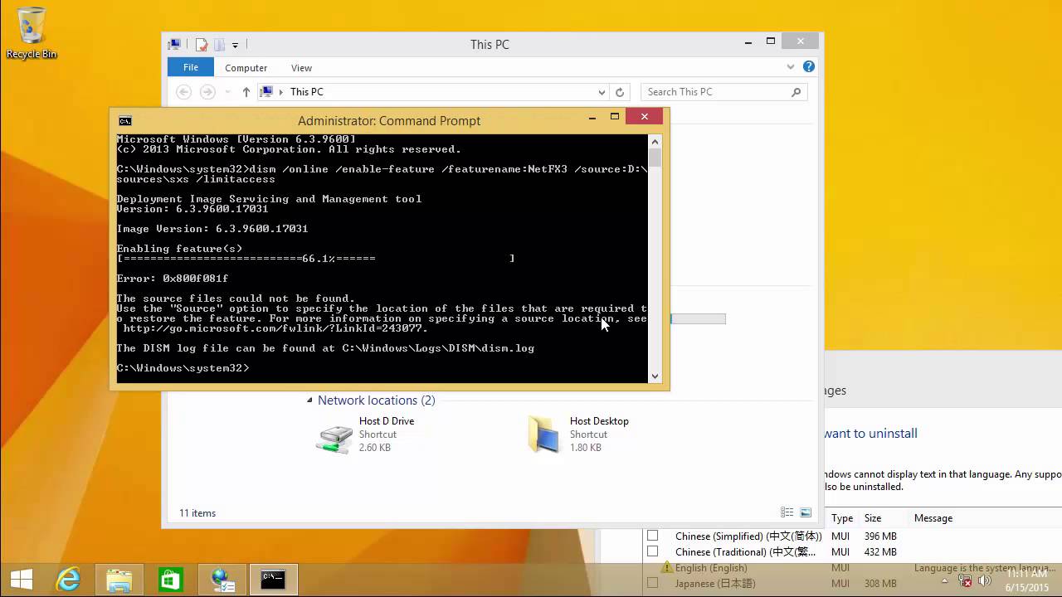Open Explorer Help question mark icon
The image size is (1062, 597).
809,66
